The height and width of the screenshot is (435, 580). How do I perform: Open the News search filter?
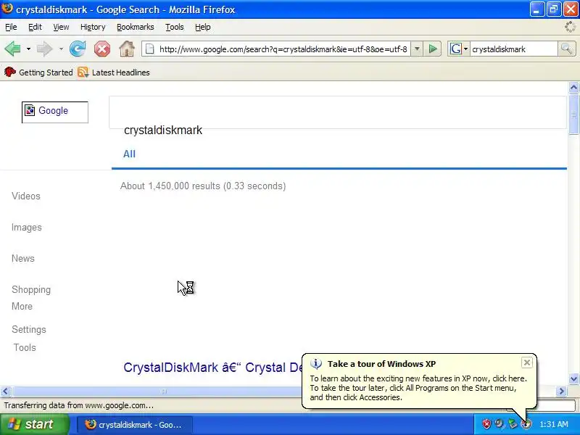23,258
